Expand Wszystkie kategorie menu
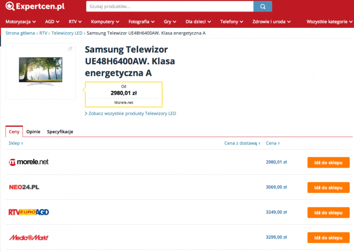354x252 pixels. point(329,22)
